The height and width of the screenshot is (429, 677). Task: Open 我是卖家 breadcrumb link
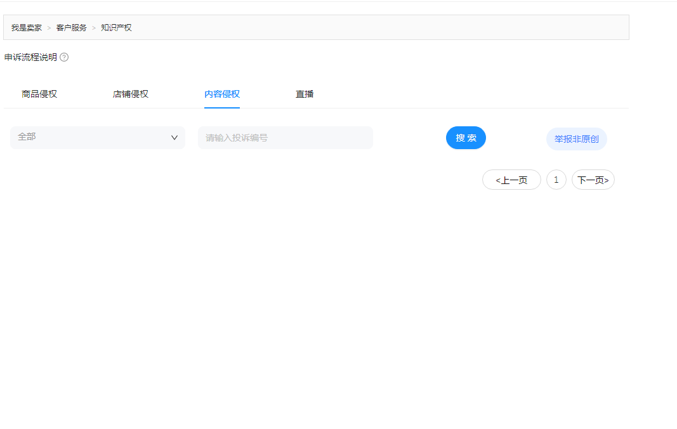tap(27, 28)
